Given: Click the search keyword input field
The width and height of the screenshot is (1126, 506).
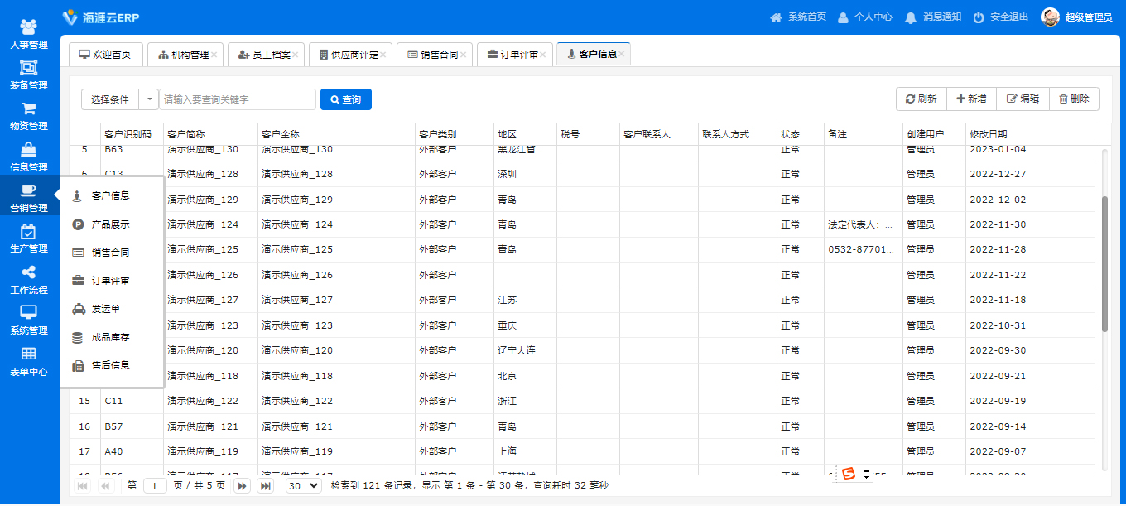Looking at the screenshot, I should pyautogui.click(x=238, y=99).
